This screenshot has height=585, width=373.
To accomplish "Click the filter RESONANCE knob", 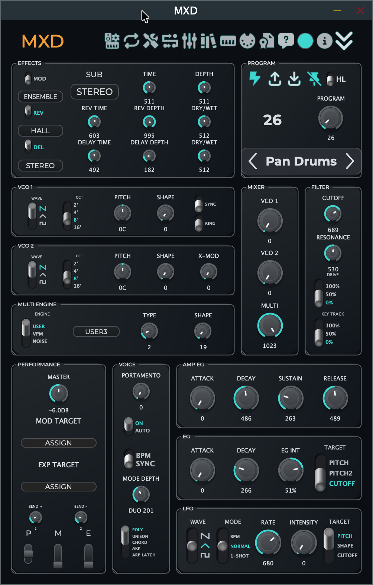I will click(x=333, y=253).
